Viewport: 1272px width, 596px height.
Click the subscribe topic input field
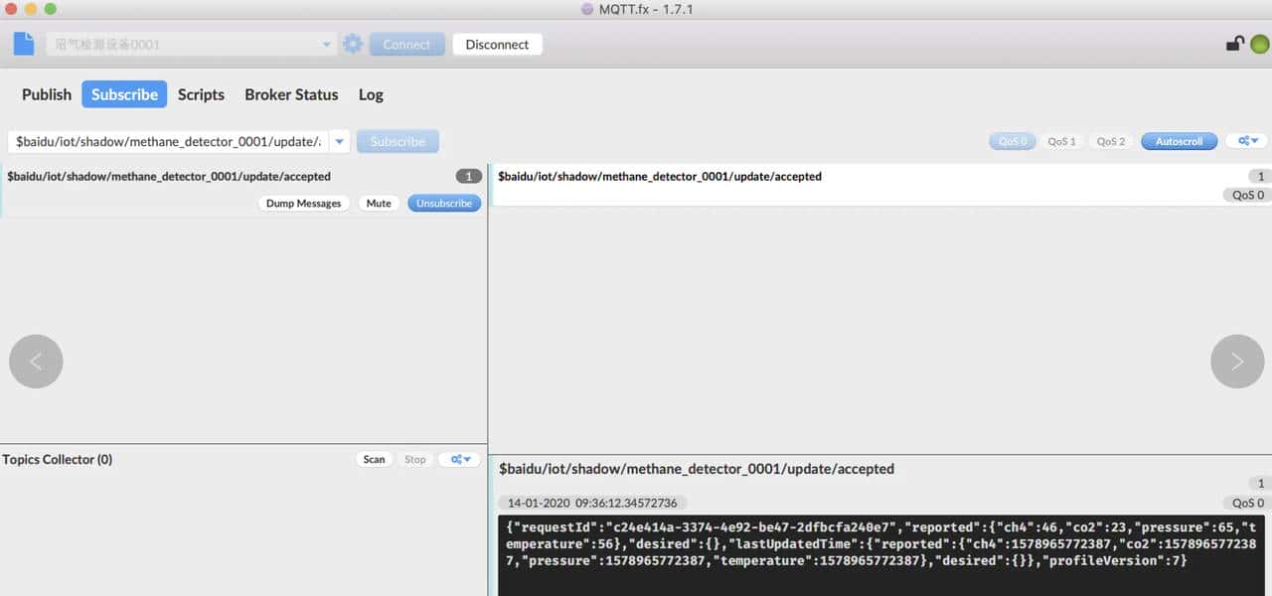[x=167, y=142]
